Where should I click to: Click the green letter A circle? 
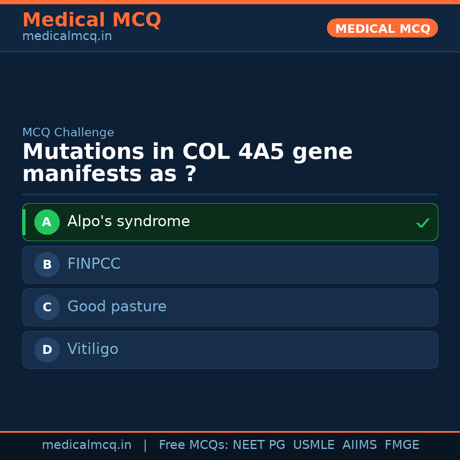pos(47,222)
